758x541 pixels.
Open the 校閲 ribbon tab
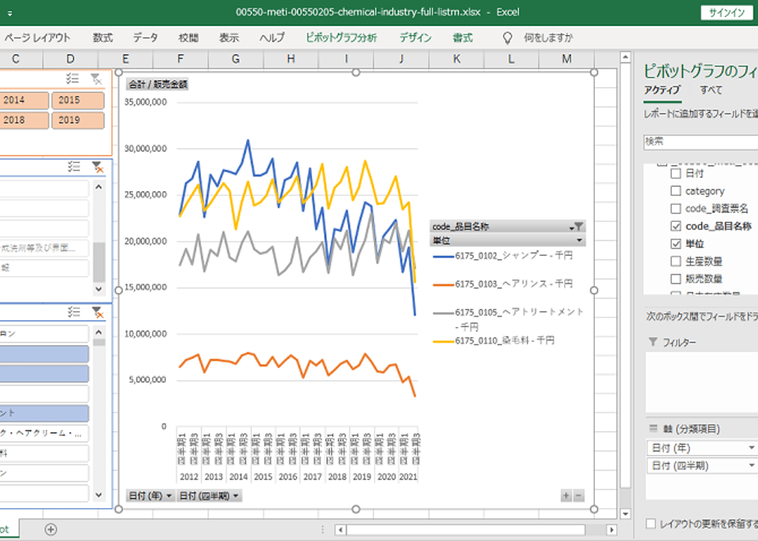pyautogui.click(x=188, y=38)
